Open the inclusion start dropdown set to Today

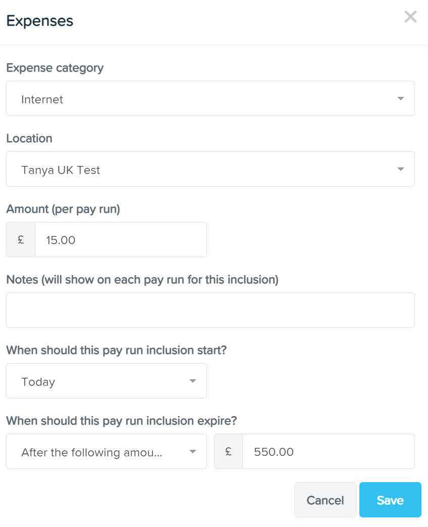coord(106,381)
